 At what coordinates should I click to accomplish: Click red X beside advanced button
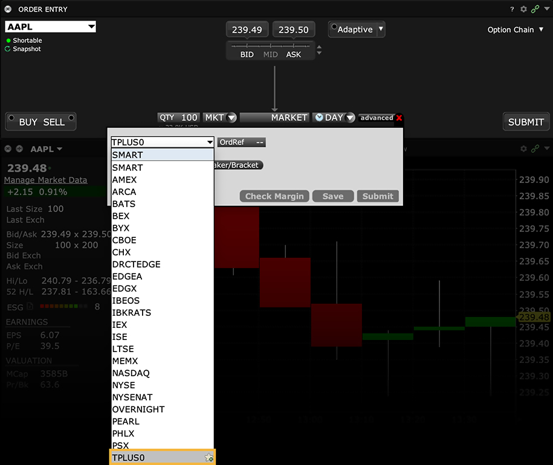[399, 118]
